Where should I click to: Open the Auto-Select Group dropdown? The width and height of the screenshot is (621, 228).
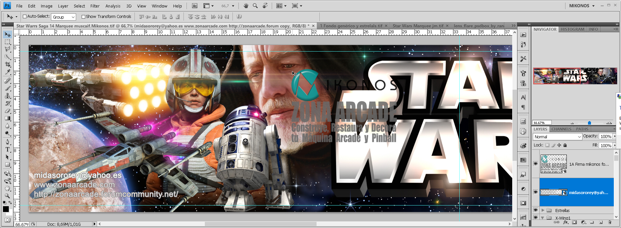(63, 17)
